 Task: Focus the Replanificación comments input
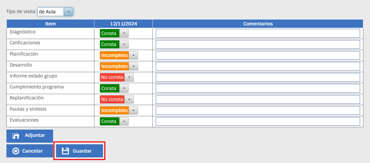click(x=258, y=99)
